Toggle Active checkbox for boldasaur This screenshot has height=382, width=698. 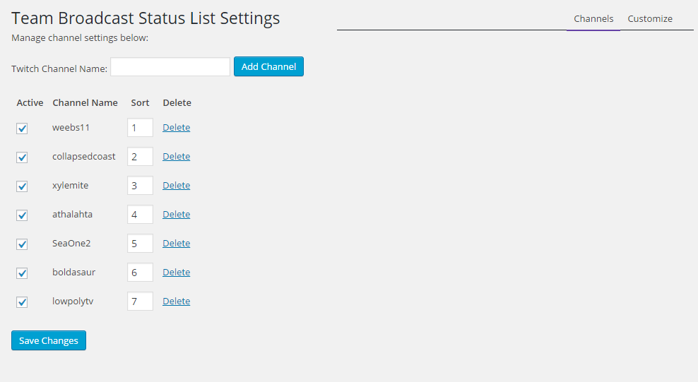22,273
